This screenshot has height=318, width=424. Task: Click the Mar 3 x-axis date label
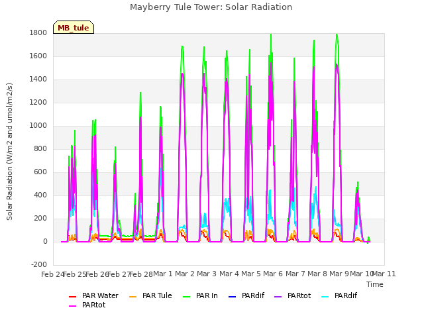click(207, 274)
